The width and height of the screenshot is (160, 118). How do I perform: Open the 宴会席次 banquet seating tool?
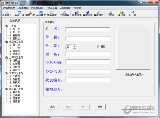click(52, 14)
